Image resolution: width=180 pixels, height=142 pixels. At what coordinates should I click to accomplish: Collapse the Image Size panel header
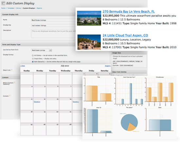point(129,53)
